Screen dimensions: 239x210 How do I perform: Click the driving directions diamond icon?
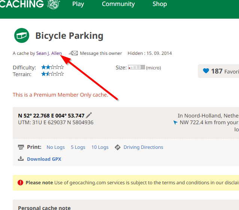pyautogui.click(x=118, y=147)
